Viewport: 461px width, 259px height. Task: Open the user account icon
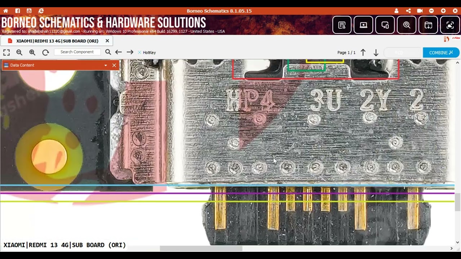(397, 11)
